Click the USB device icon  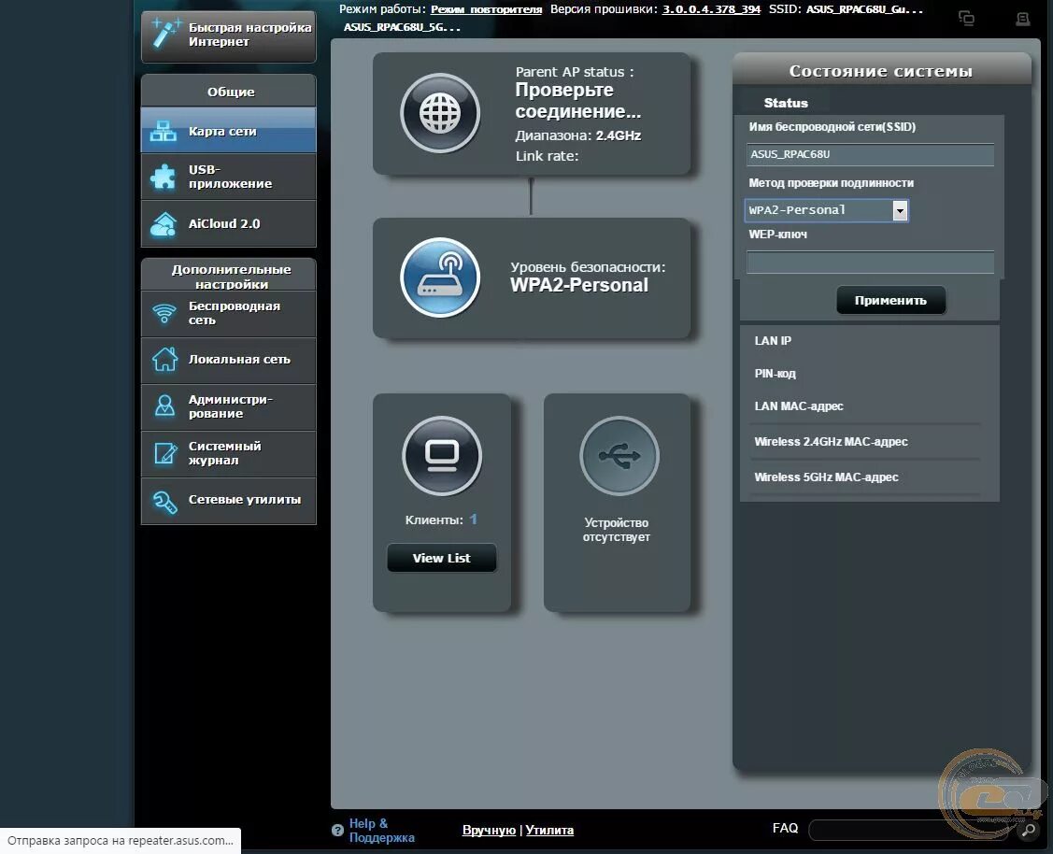tap(619, 456)
